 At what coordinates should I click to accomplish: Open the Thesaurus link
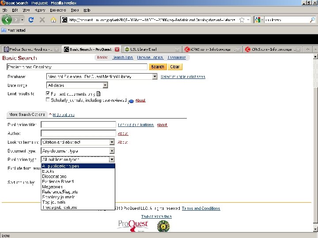point(177,57)
